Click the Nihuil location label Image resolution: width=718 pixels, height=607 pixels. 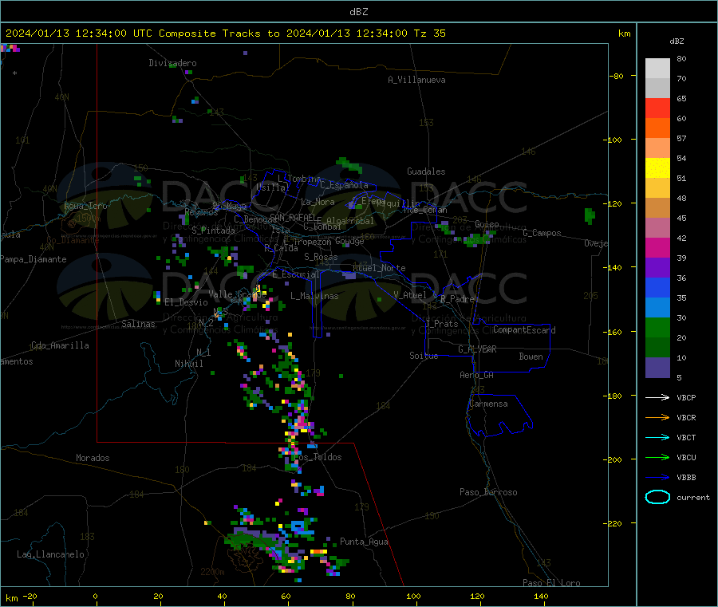pyautogui.click(x=188, y=364)
